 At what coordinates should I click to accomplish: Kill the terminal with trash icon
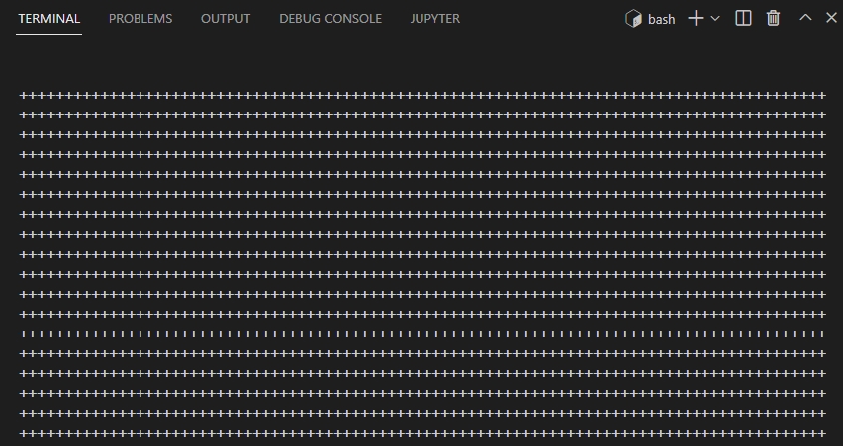pyautogui.click(x=773, y=19)
